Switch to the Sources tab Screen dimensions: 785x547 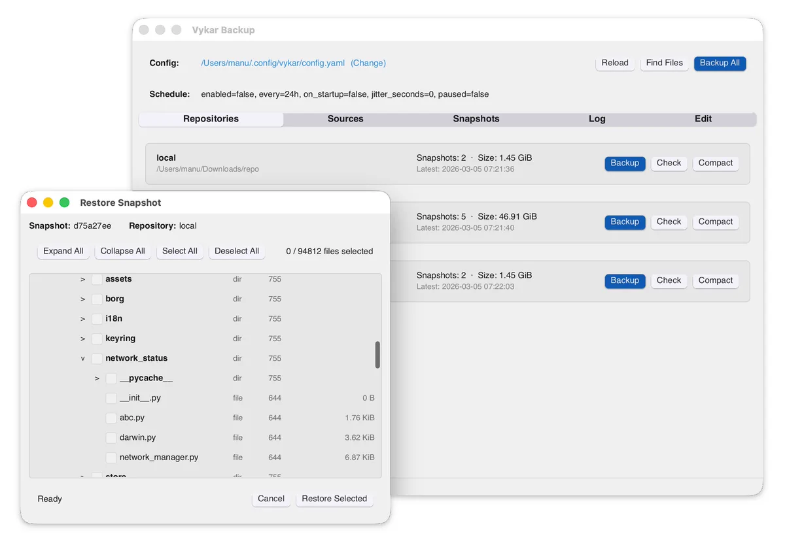pyautogui.click(x=345, y=119)
